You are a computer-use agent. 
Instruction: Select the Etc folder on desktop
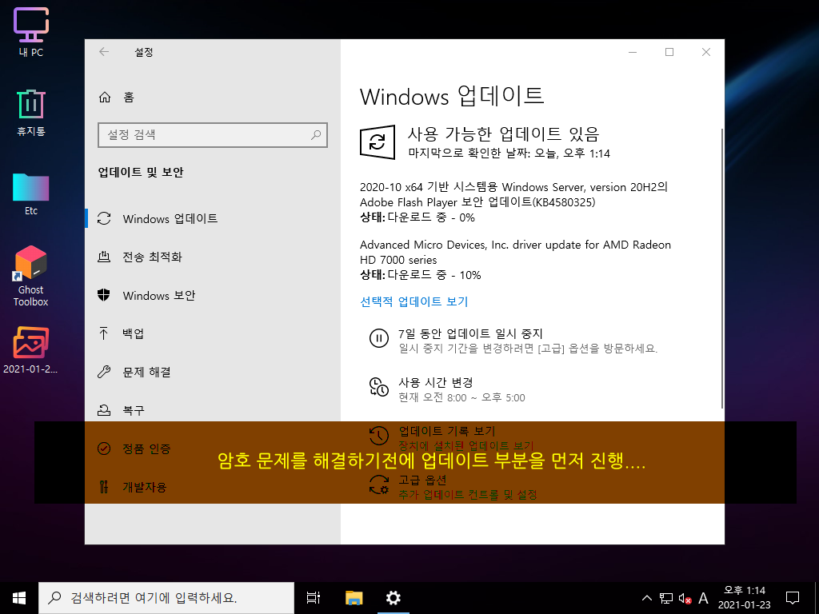[x=31, y=193]
